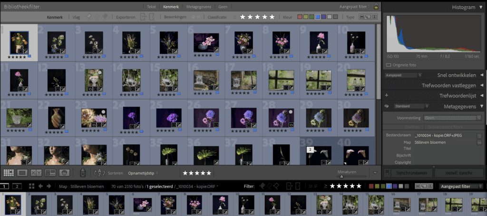
Task: Toggle the metadata eye visibility icon
Action: pos(387,107)
